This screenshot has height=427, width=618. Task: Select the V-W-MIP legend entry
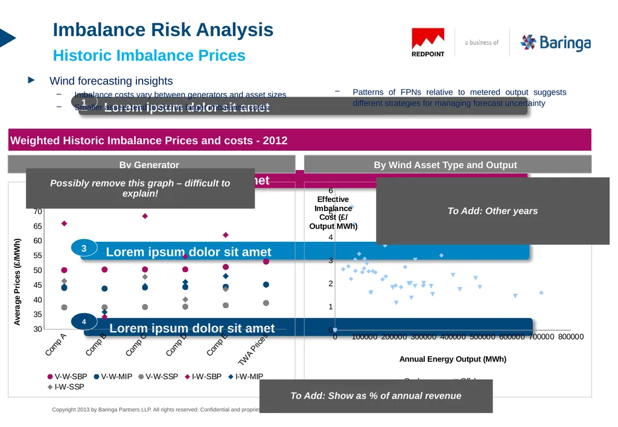click(x=113, y=376)
